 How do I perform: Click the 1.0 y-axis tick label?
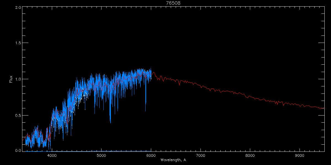pos(18,79)
